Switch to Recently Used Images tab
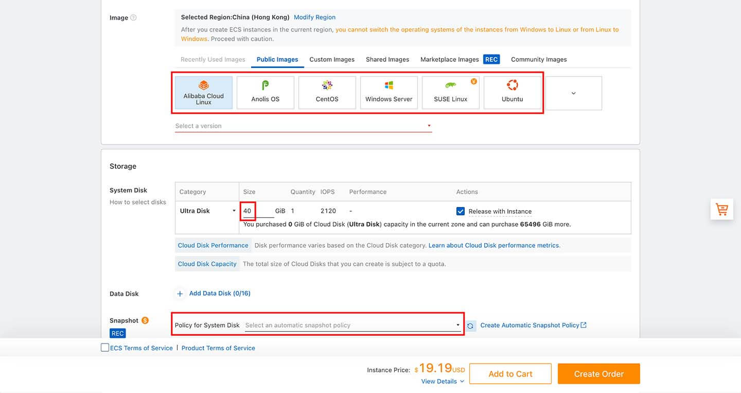 tap(213, 59)
